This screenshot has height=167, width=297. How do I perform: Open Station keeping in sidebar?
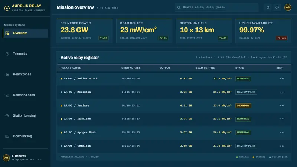[x=25, y=116]
